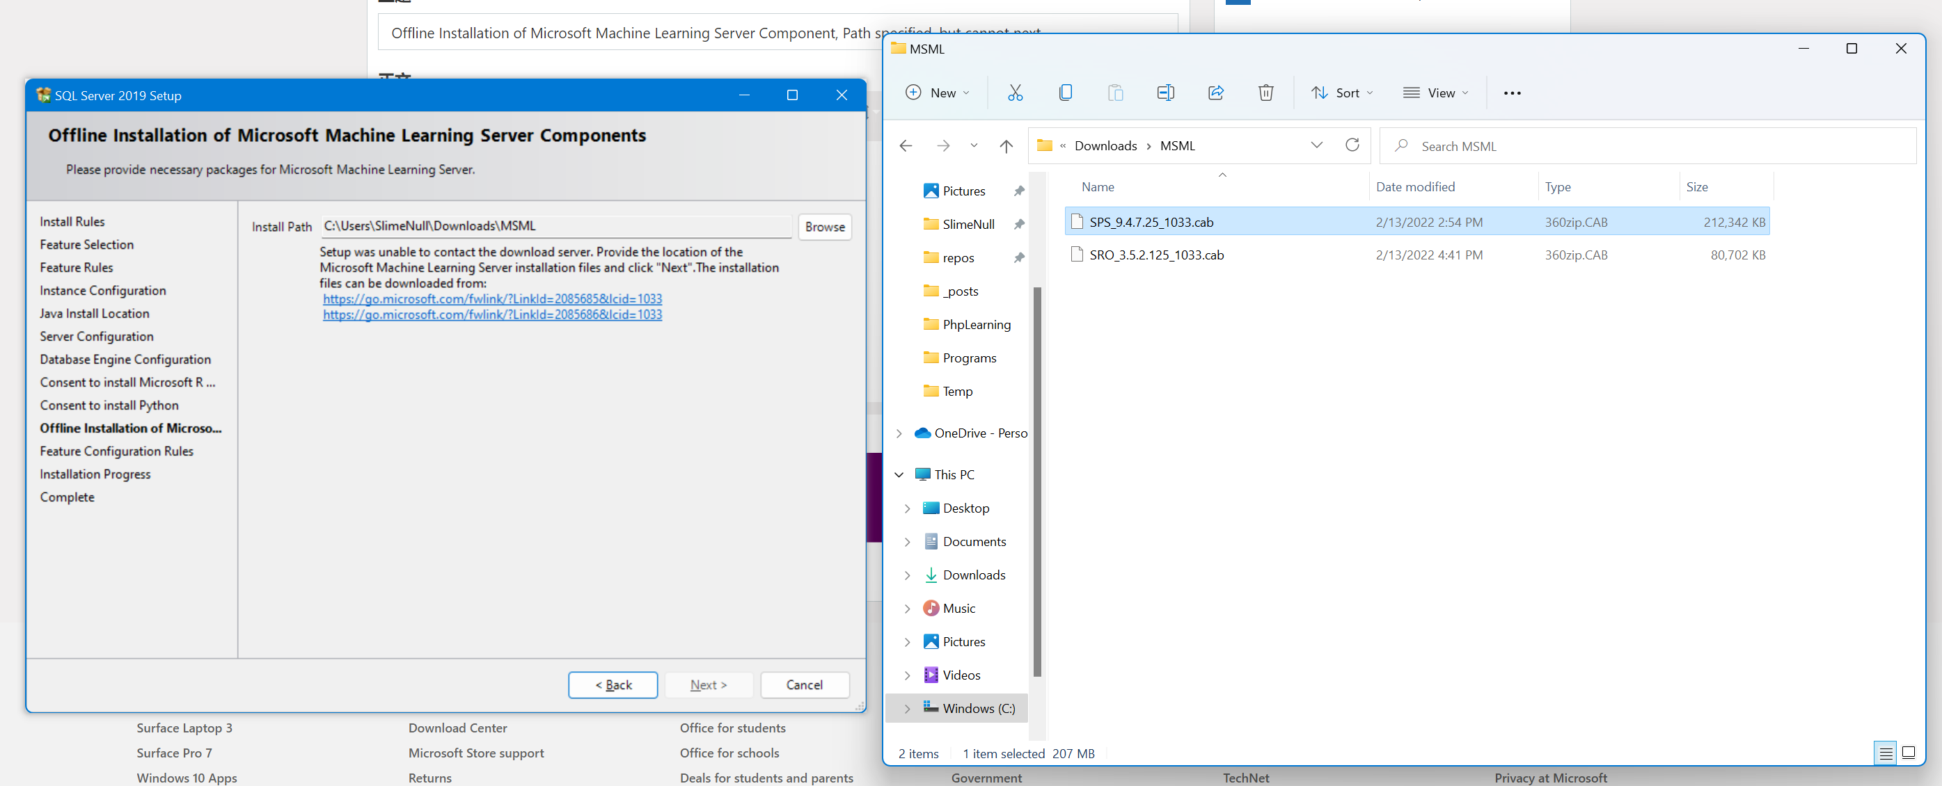Screen dimensions: 1942x786
Task: Expand the OneDrive tree node
Action: (x=899, y=433)
